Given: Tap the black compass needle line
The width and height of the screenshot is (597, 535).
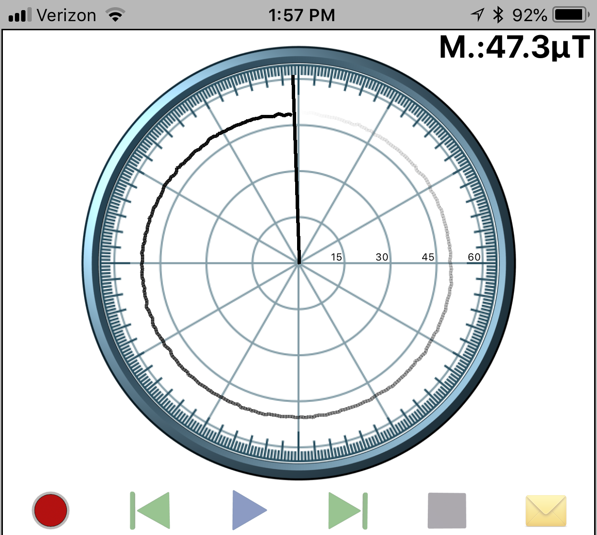Looking at the screenshot, I should 296,169.
